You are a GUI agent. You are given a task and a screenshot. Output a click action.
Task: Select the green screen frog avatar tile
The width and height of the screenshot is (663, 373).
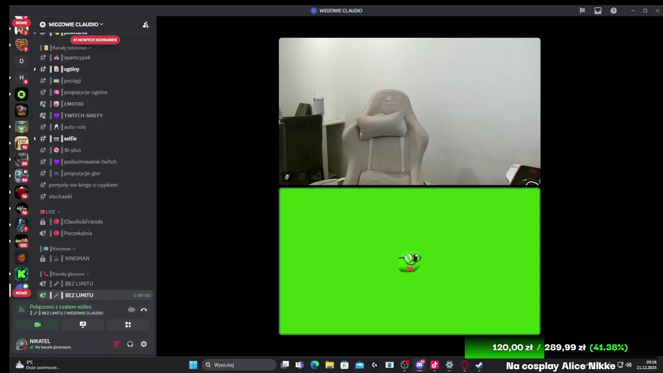[410, 261]
